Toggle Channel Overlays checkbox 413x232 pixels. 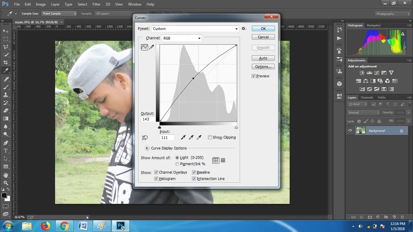tap(156, 172)
